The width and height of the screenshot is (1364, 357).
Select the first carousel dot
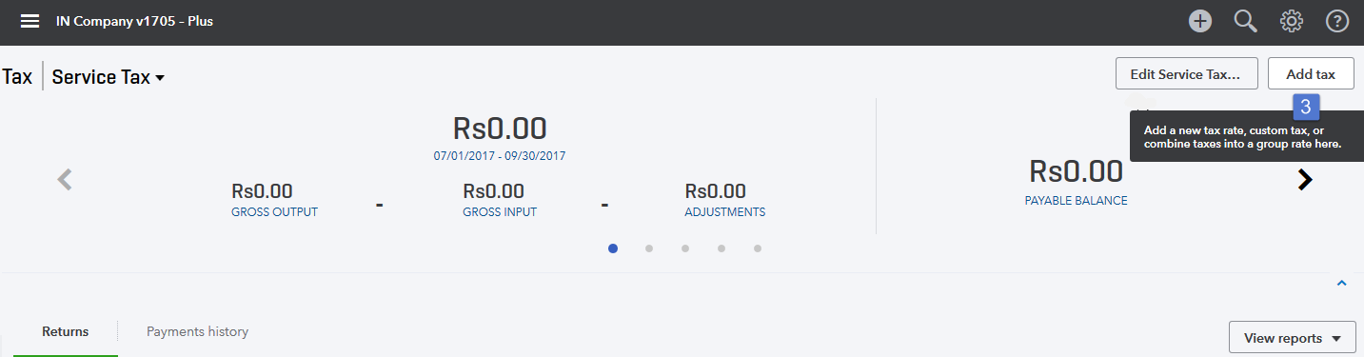tap(613, 248)
